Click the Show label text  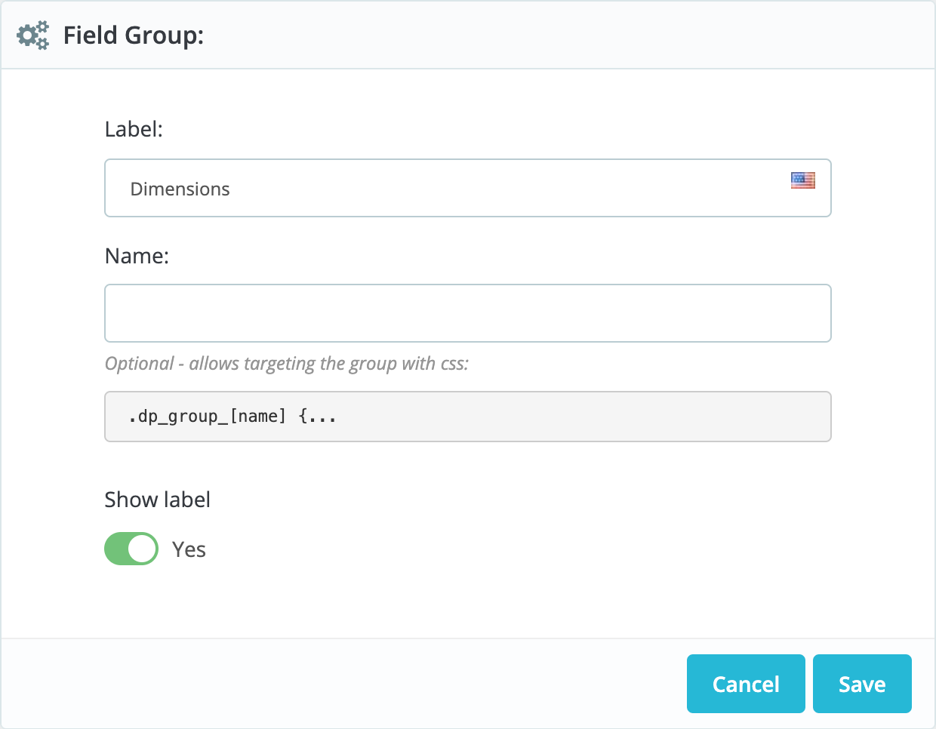pyautogui.click(x=157, y=499)
